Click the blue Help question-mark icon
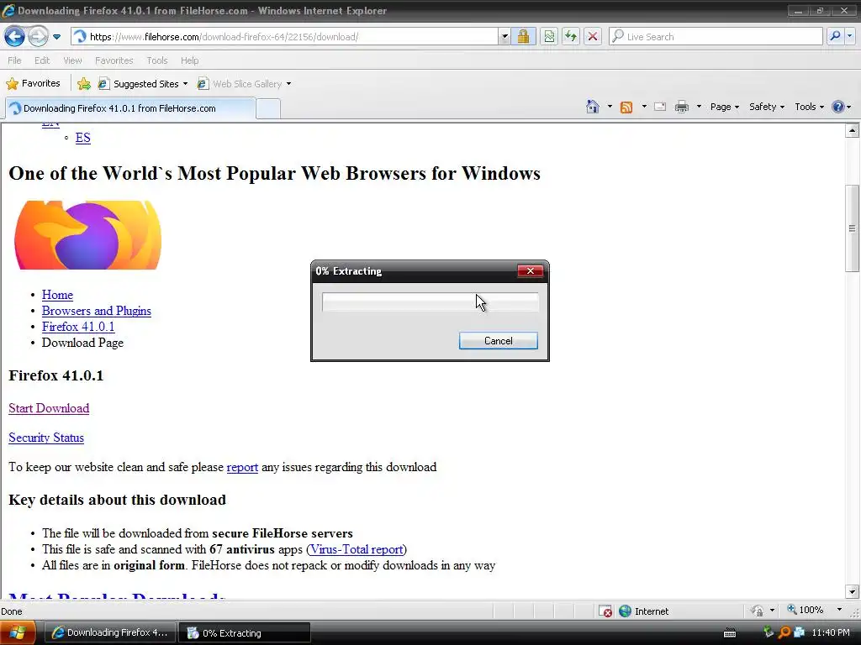 tap(838, 107)
